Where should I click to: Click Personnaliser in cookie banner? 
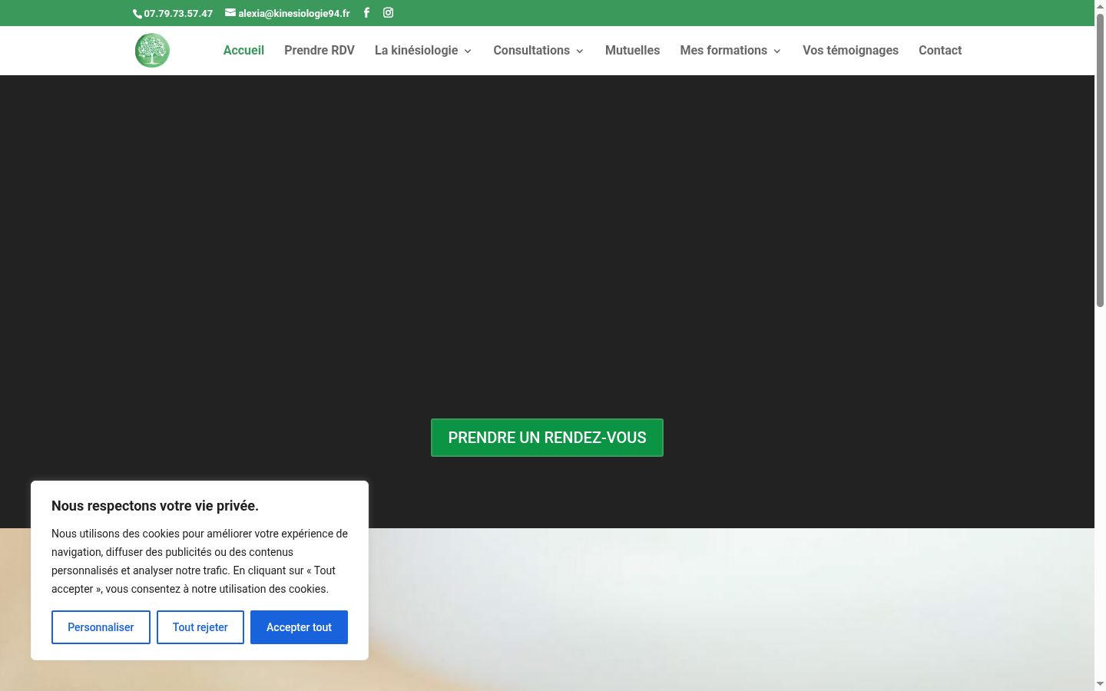click(101, 627)
